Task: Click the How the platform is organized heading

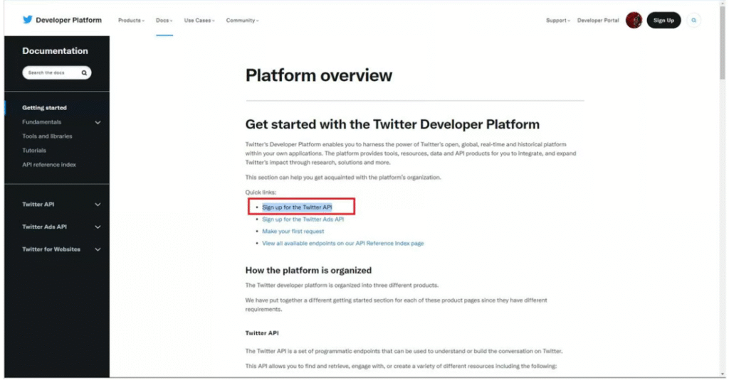Action: (308, 270)
